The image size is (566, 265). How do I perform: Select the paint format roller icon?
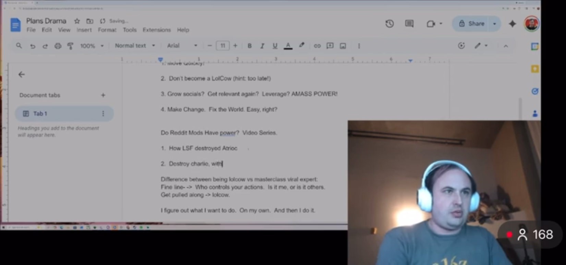[70, 46]
